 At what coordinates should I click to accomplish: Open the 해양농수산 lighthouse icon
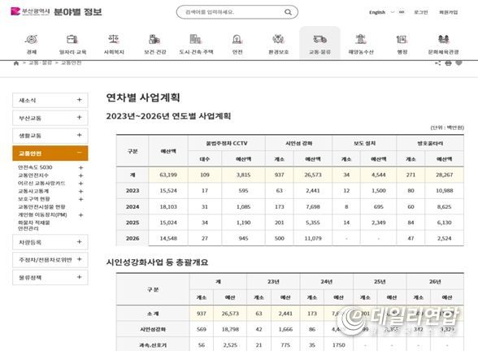(361, 39)
